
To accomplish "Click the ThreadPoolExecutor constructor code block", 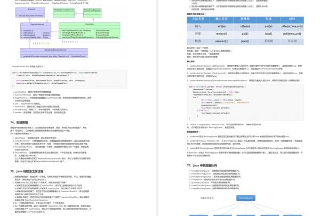I will click(x=69, y=79).
